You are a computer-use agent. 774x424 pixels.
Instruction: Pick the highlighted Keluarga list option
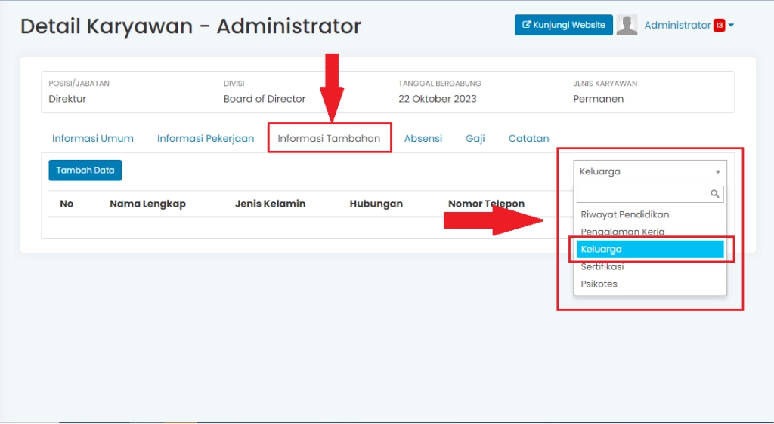[649, 249]
